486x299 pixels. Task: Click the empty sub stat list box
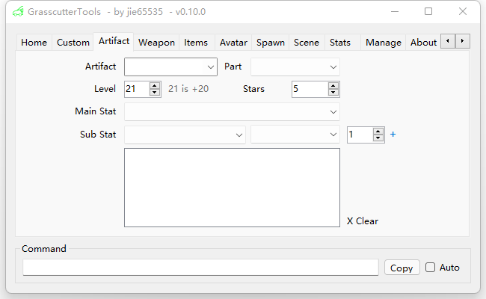[x=232, y=187]
